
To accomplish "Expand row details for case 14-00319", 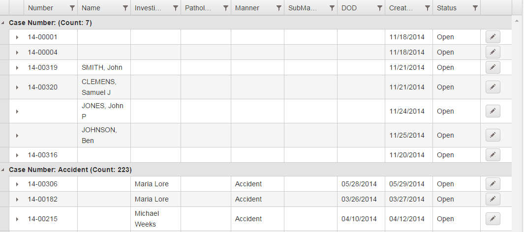I will [17, 68].
